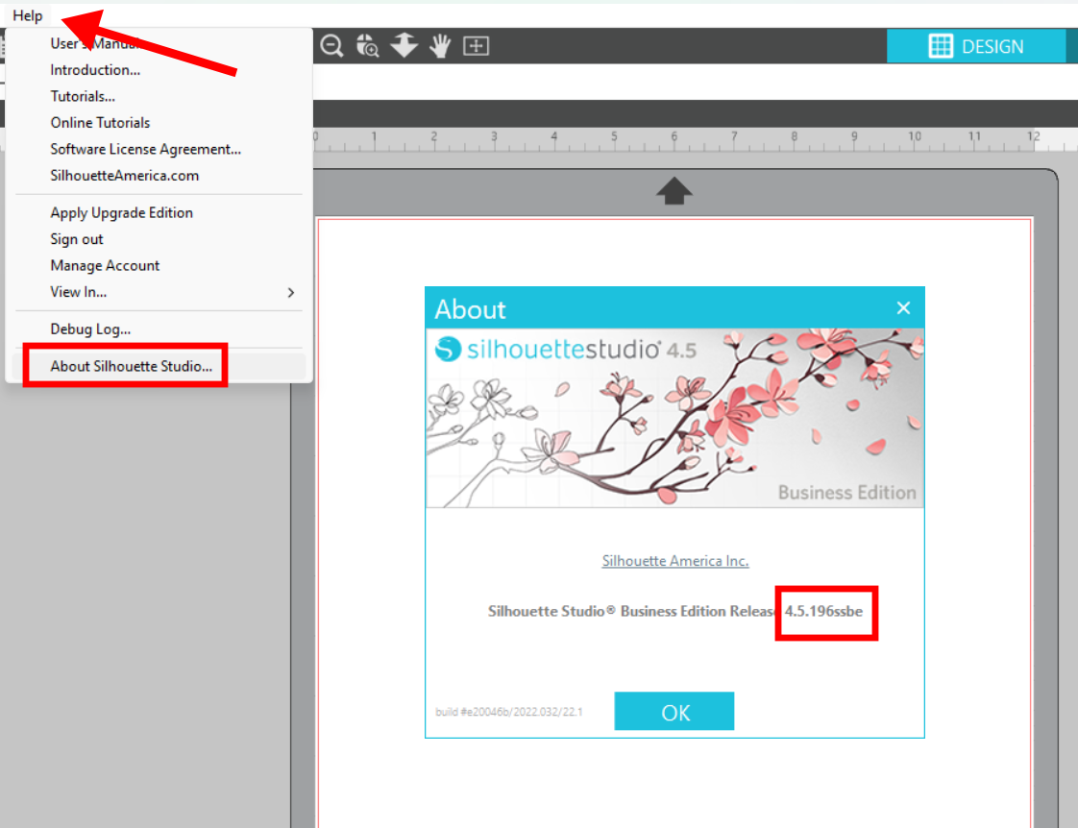Click the Fit to Page icon
This screenshot has width=1078, height=828.
click(x=476, y=46)
